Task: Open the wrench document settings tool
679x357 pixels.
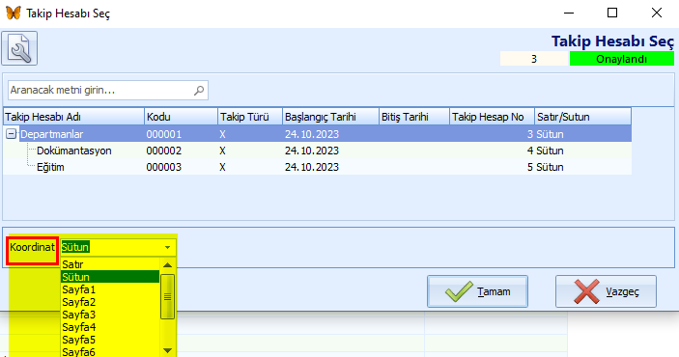Action: click(x=19, y=48)
